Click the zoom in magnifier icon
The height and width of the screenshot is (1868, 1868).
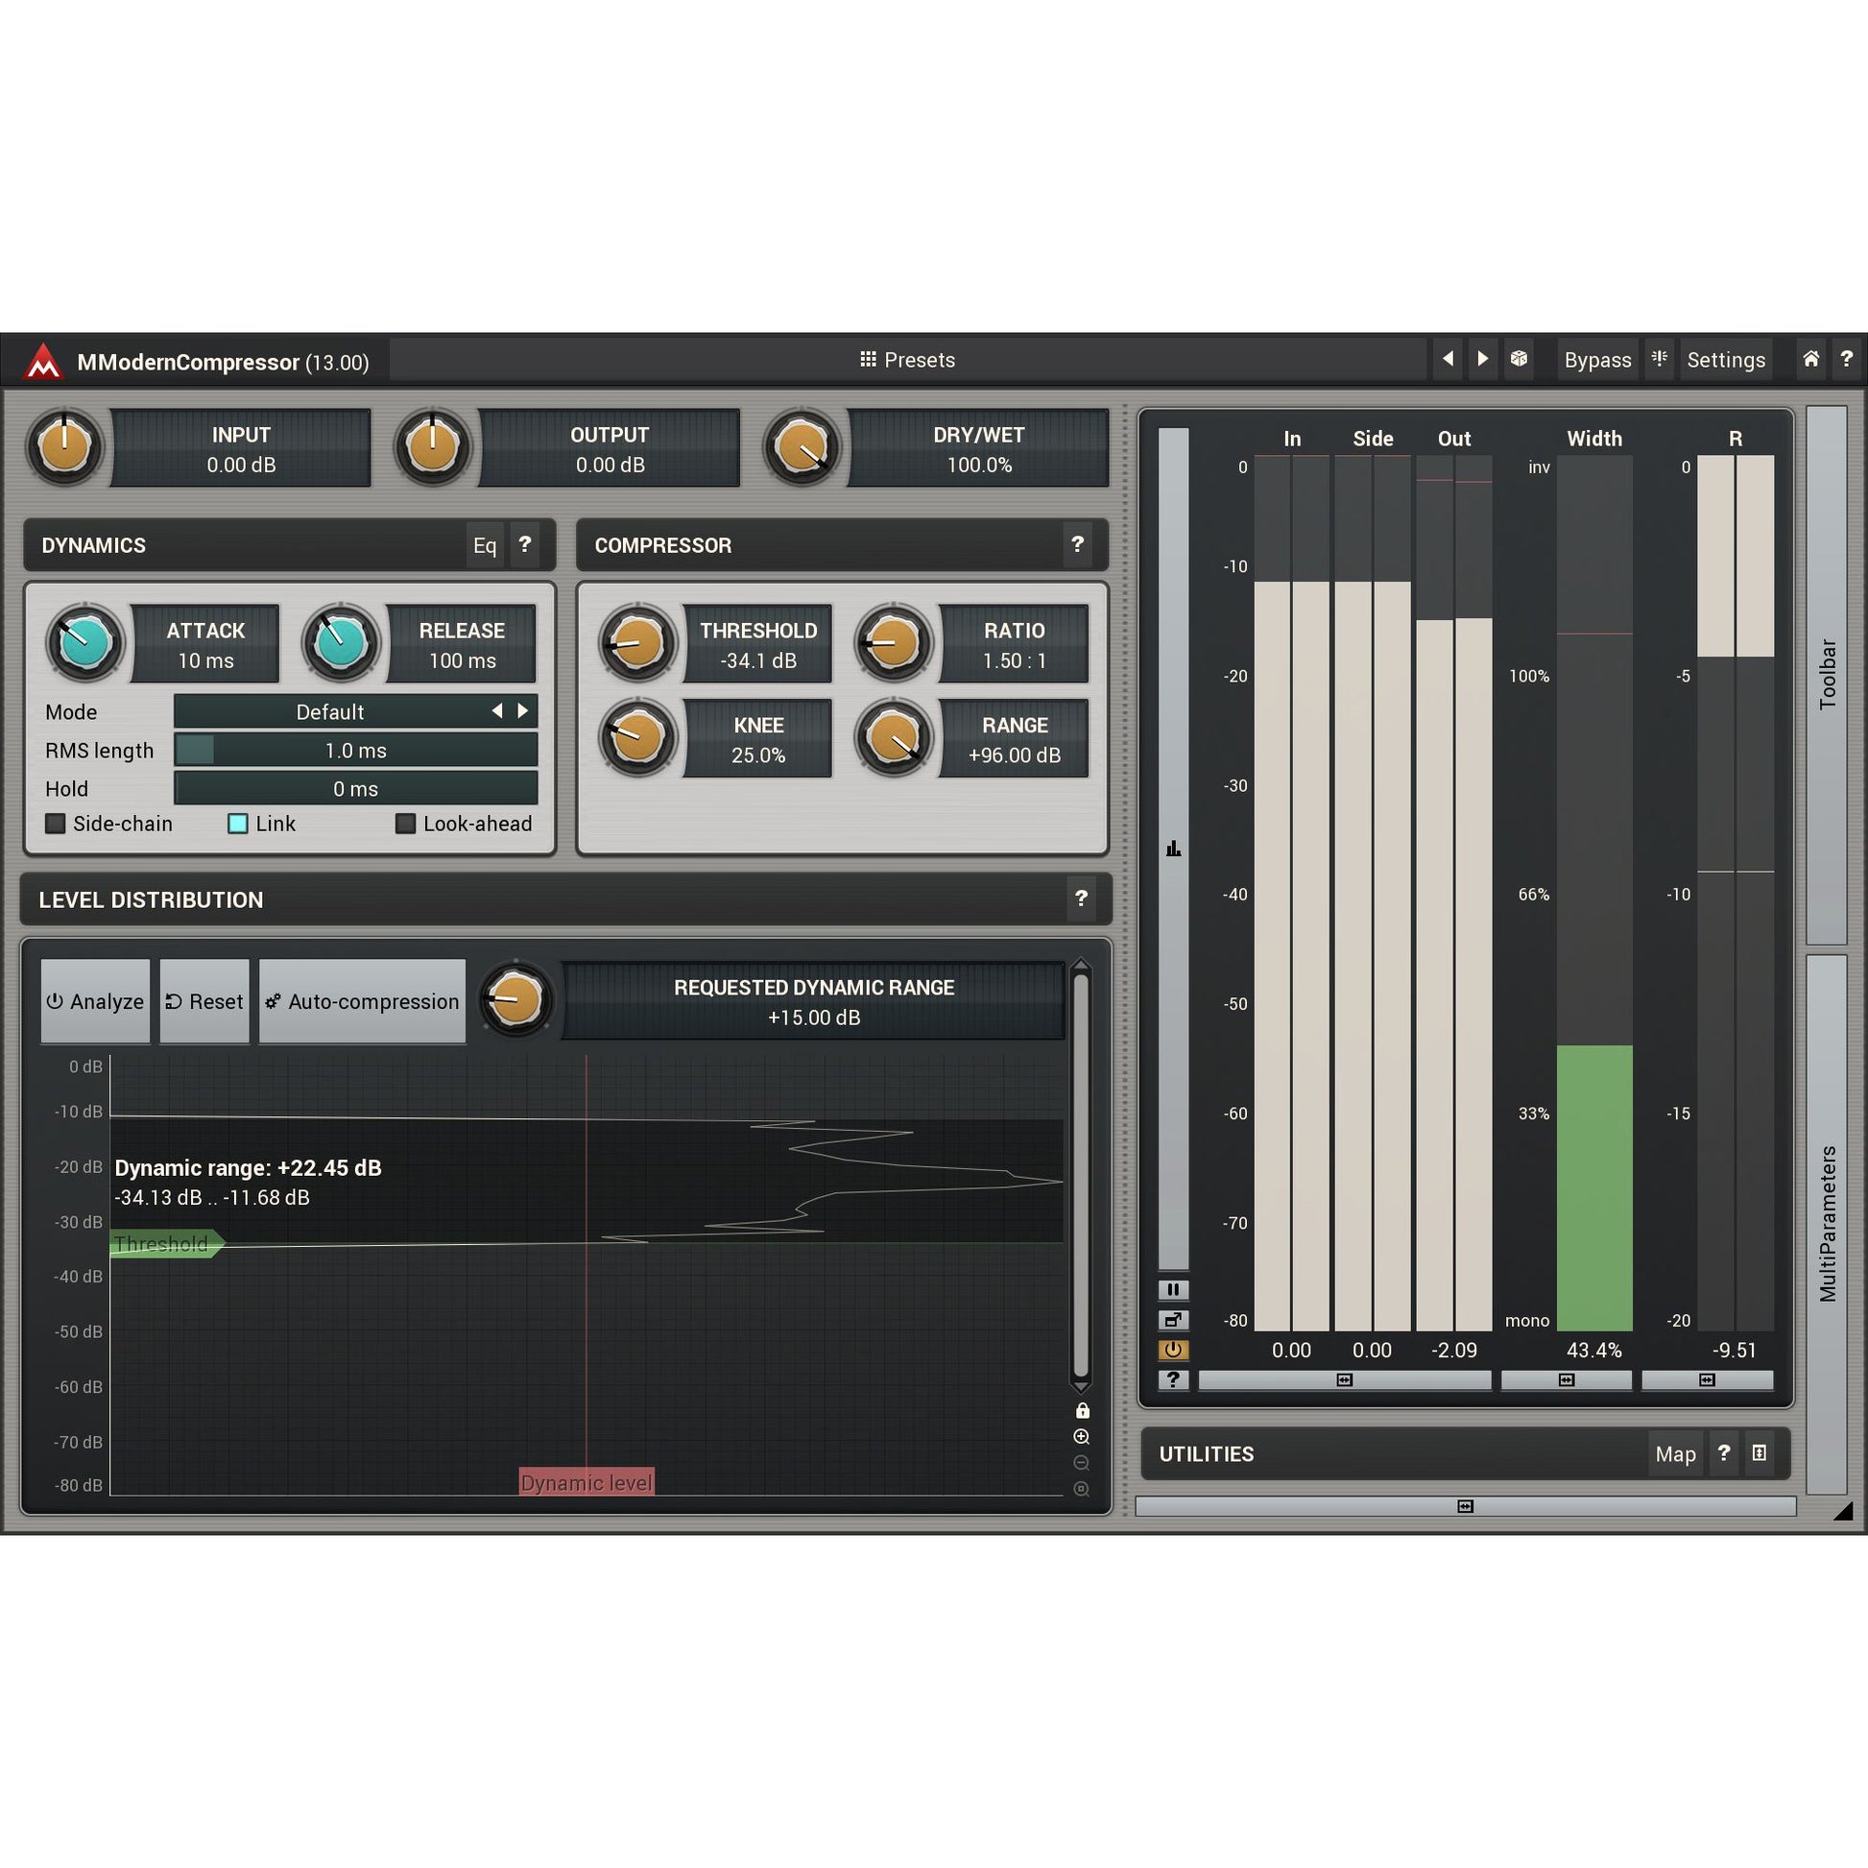1082,1437
